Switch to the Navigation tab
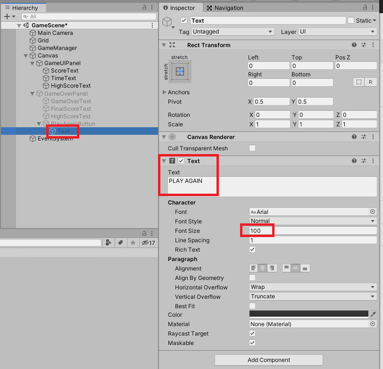 (225, 8)
